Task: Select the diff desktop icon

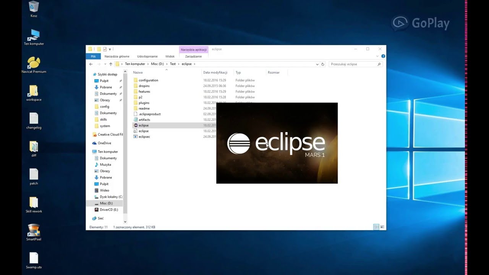Action: pos(34,149)
